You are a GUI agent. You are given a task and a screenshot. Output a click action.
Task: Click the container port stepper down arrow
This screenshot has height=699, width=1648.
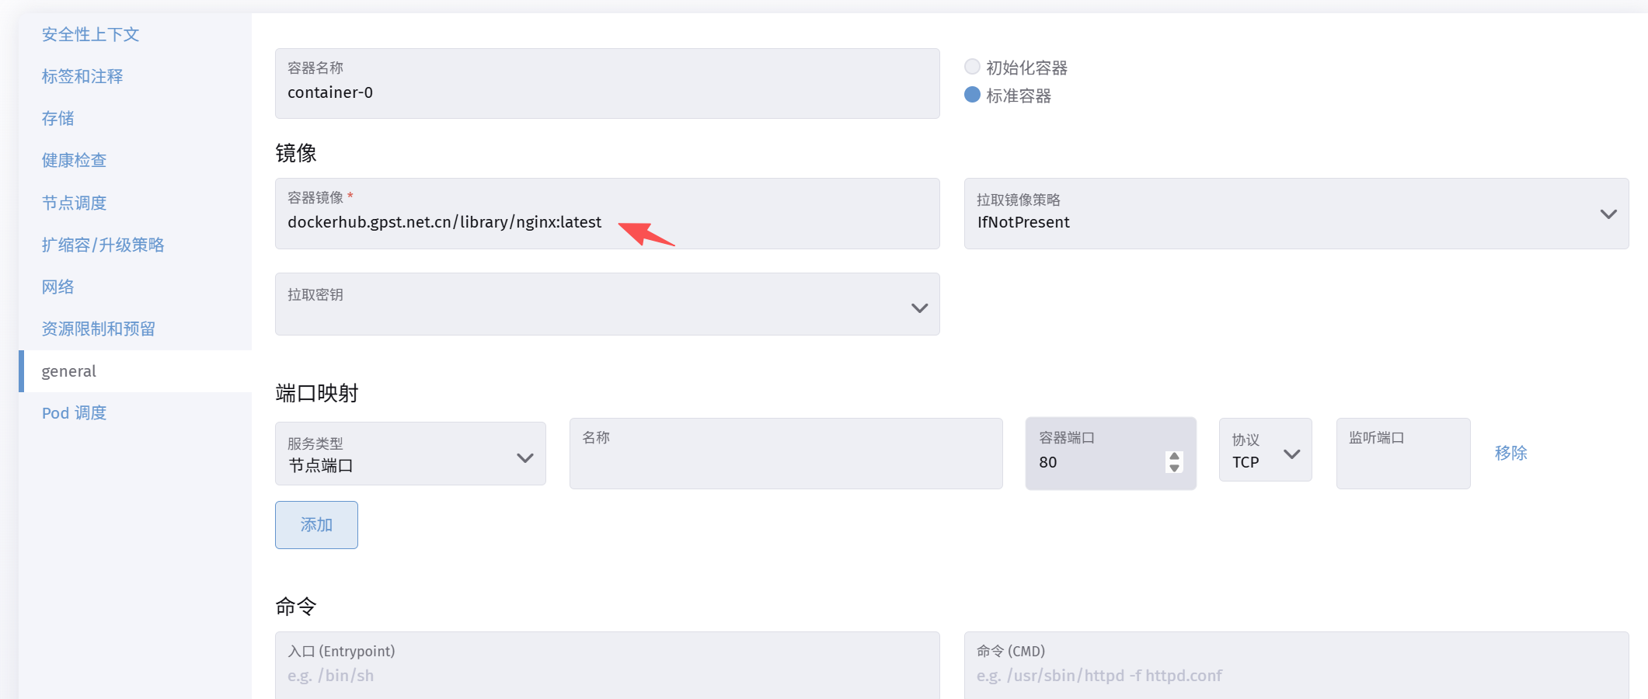click(x=1174, y=468)
